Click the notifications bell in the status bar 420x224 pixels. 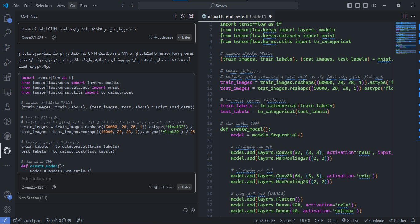pyautogui.click(x=413, y=220)
